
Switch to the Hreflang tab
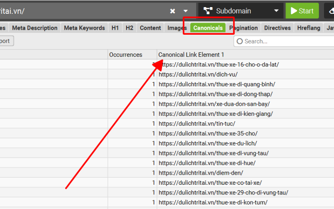(x=309, y=28)
